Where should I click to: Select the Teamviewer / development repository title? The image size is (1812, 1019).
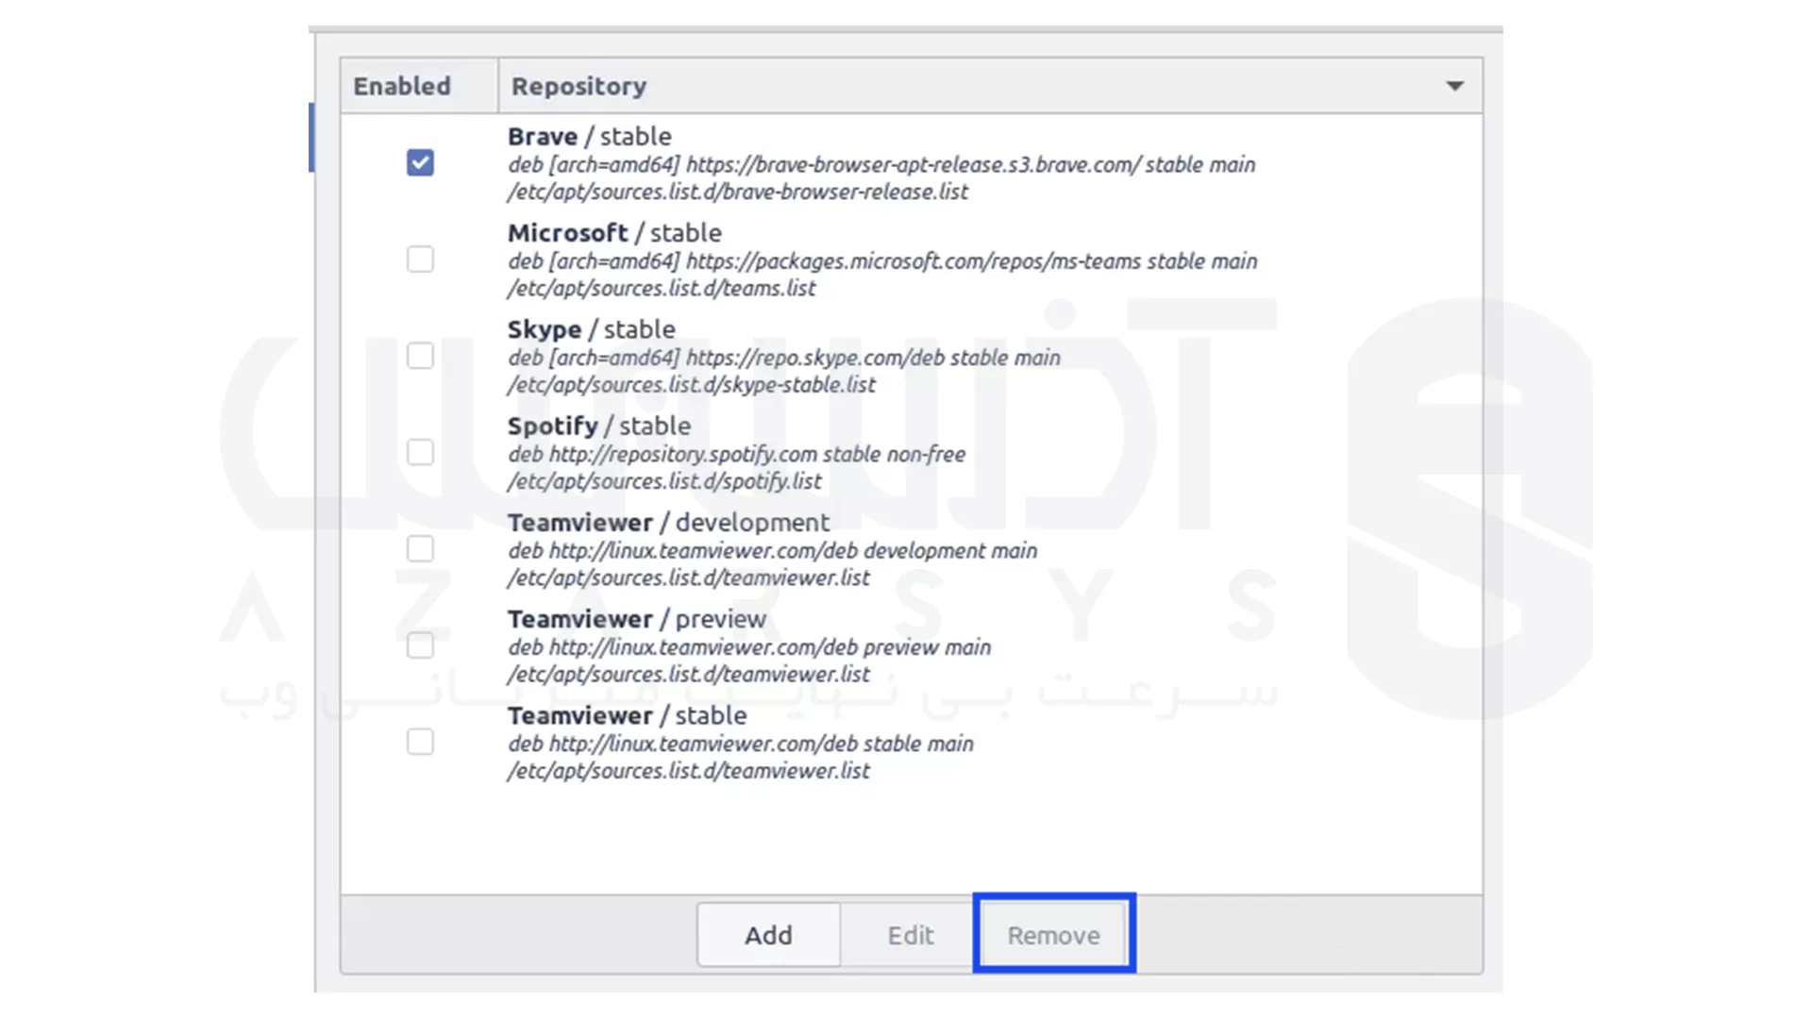pos(668,522)
